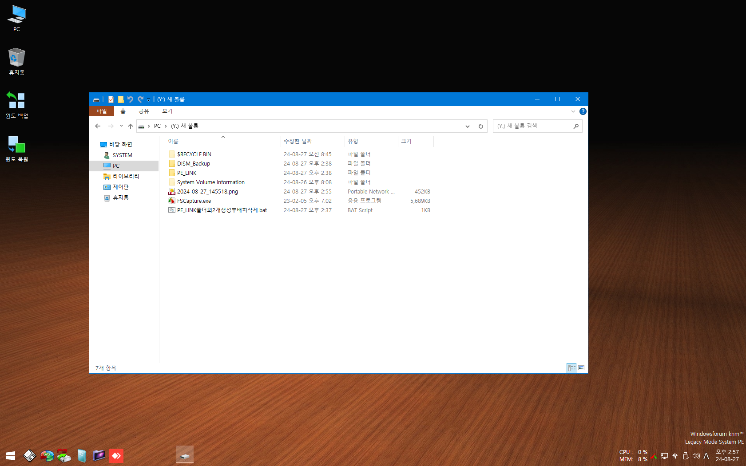Open the recent locations dropdown arrow
This screenshot has width=746, height=466.
coord(121,126)
